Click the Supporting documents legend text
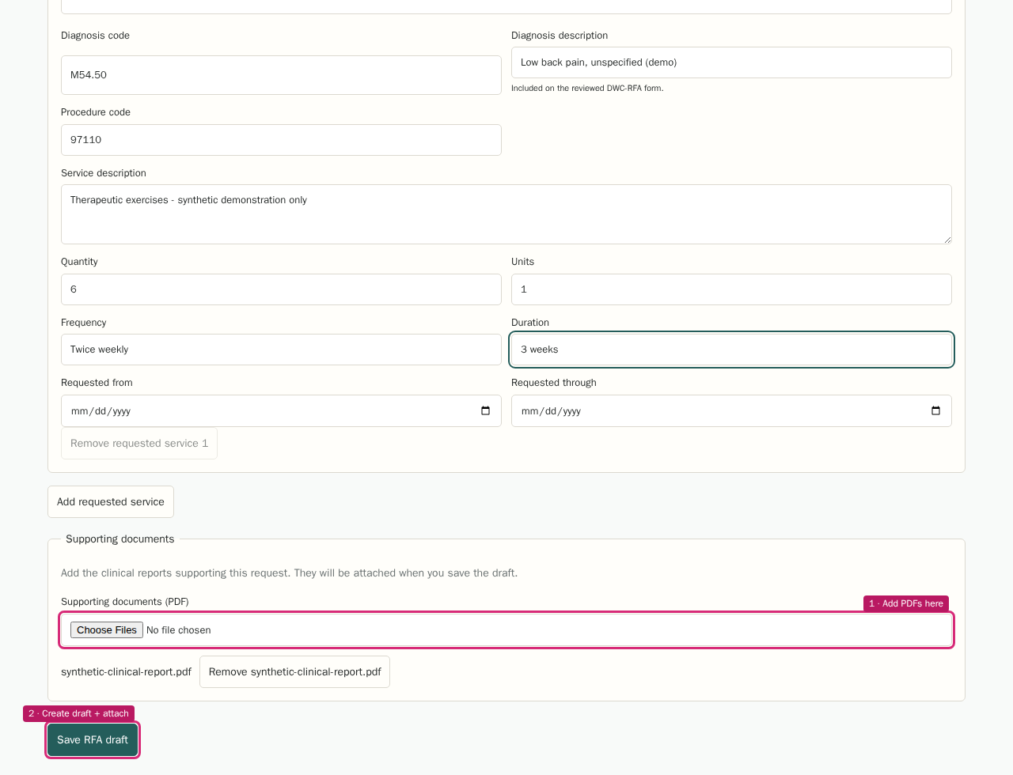Image resolution: width=1013 pixels, height=775 pixels. click(120, 539)
